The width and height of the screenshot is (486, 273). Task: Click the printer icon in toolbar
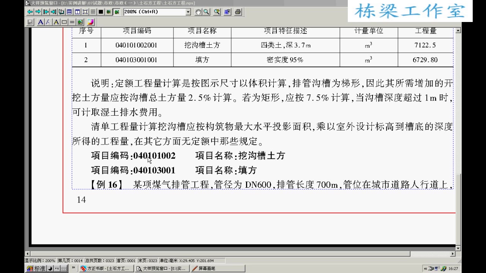tap(238, 12)
